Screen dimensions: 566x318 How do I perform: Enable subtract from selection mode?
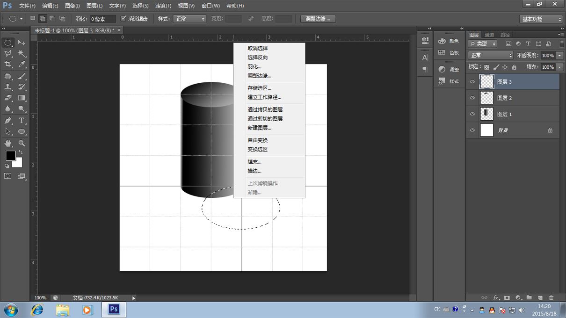(x=52, y=19)
